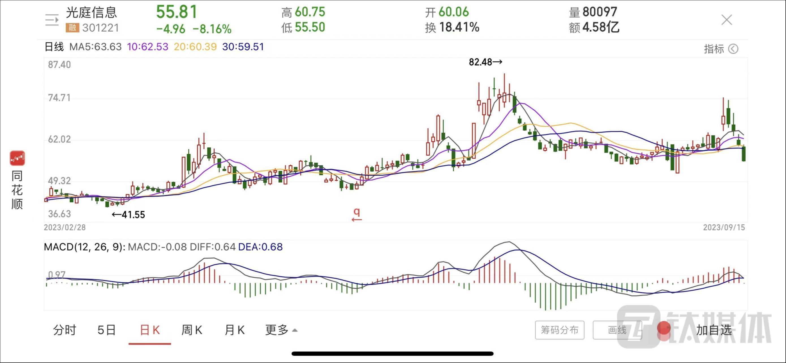Tap the 融 margin badge icon
The height and width of the screenshot is (363, 786).
(x=72, y=28)
